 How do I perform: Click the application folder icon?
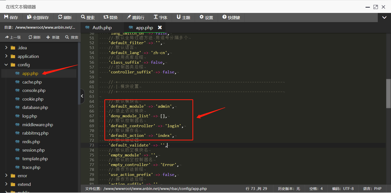pos(13,56)
